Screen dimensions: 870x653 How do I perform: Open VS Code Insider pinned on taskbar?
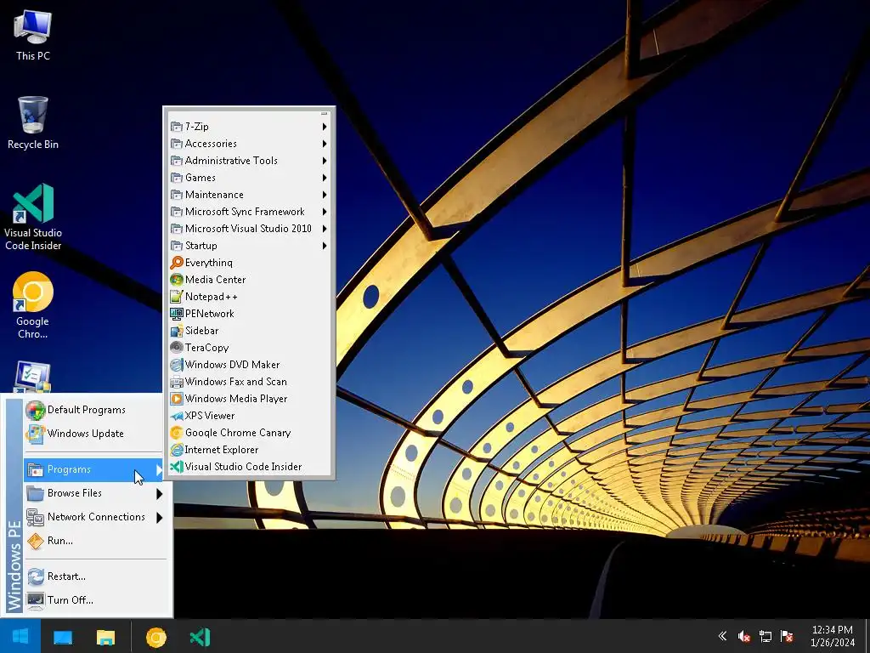pyautogui.click(x=200, y=637)
